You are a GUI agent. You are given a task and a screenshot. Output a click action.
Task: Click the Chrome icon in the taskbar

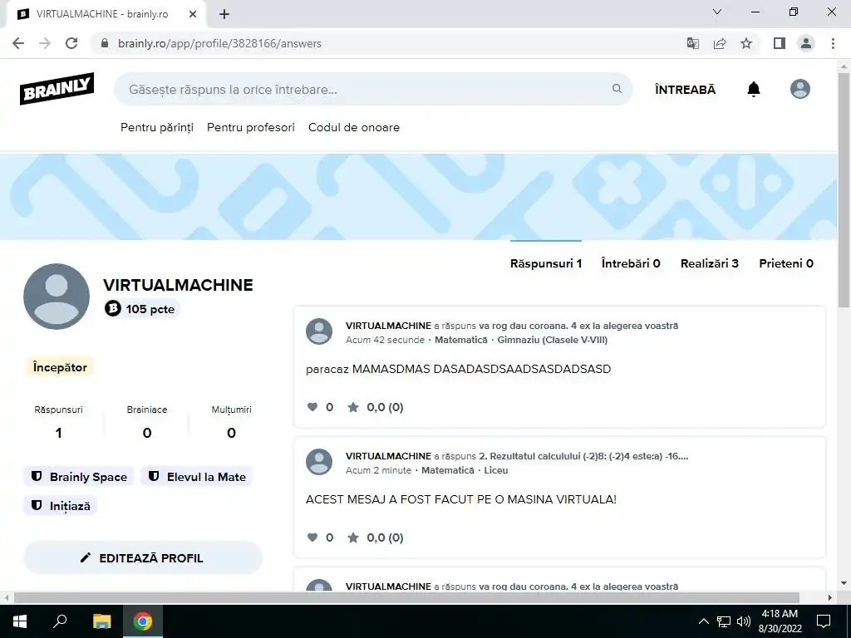coord(143,621)
